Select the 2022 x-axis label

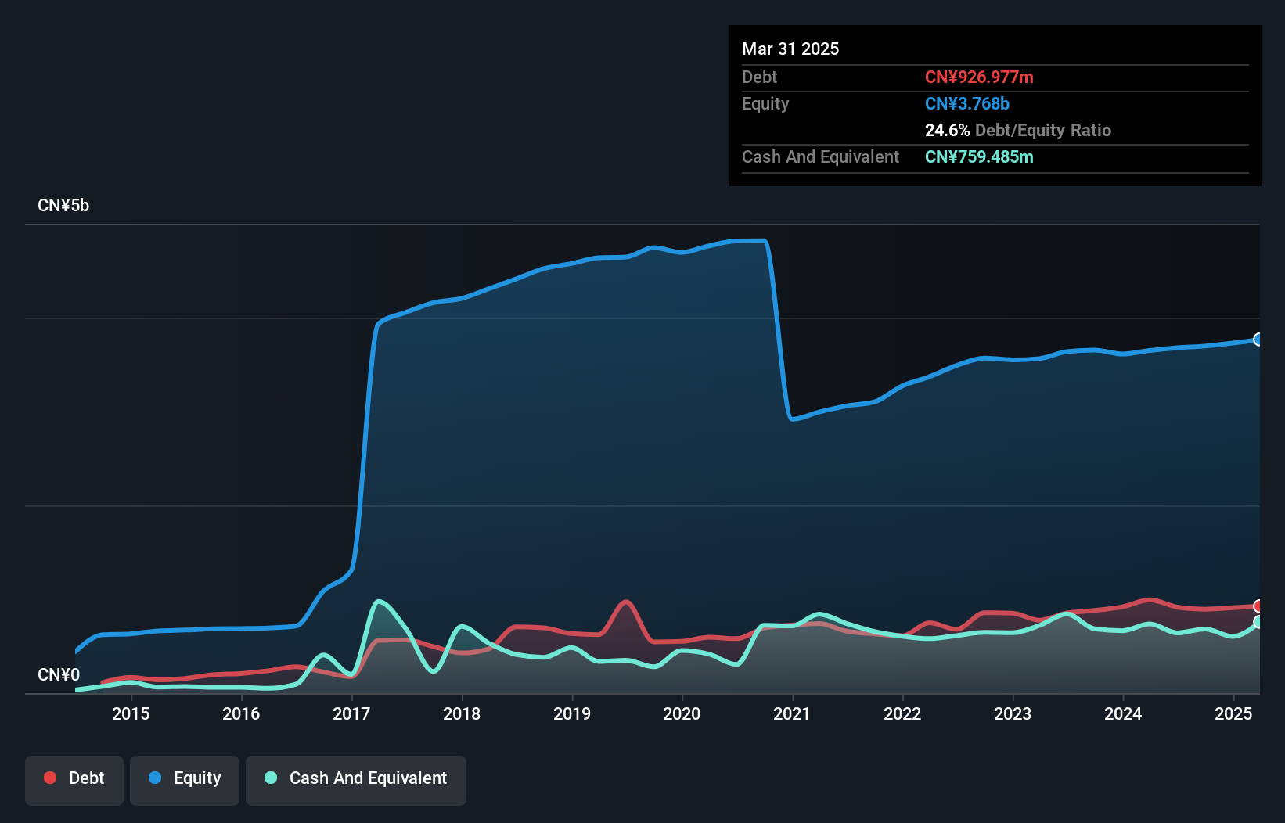click(902, 713)
